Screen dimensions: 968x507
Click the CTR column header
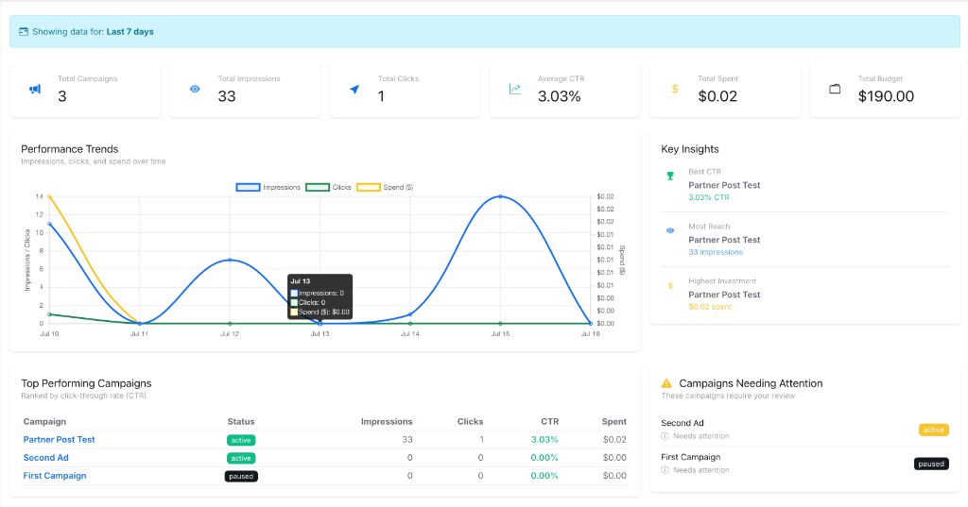pos(549,421)
